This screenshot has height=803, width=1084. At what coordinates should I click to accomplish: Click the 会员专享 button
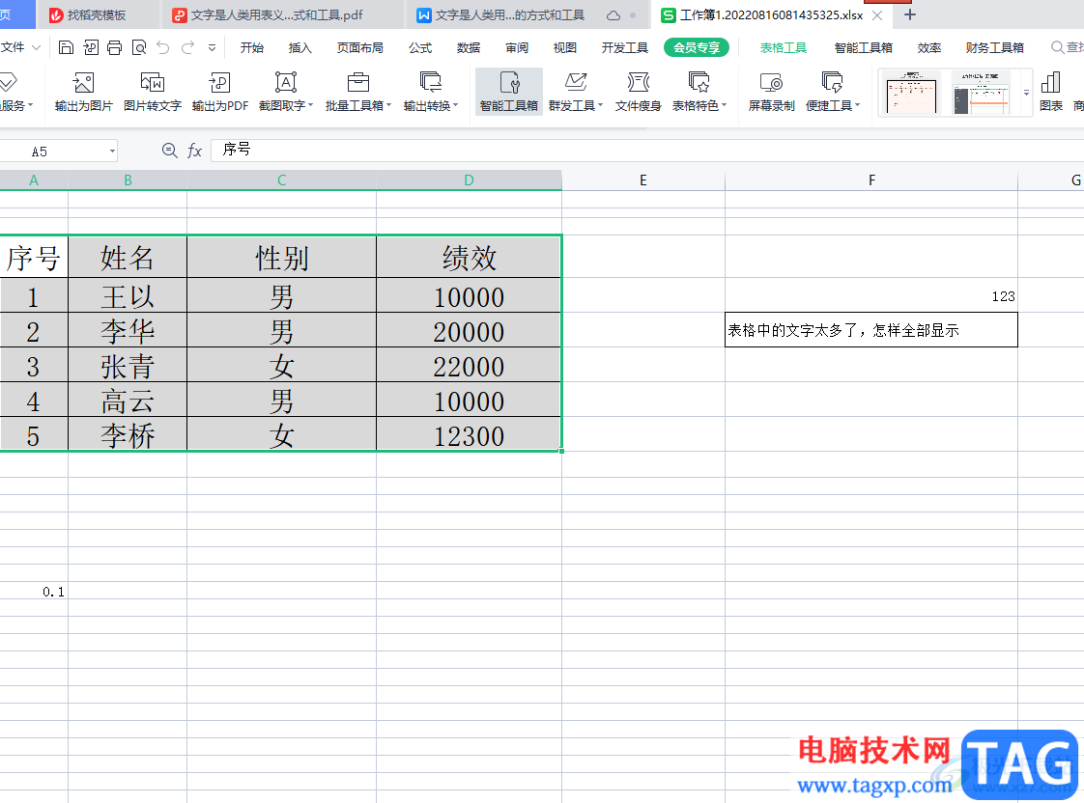pyautogui.click(x=697, y=47)
